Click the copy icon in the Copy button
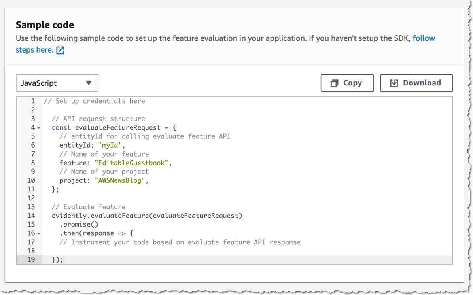473x295 pixels. tap(335, 83)
